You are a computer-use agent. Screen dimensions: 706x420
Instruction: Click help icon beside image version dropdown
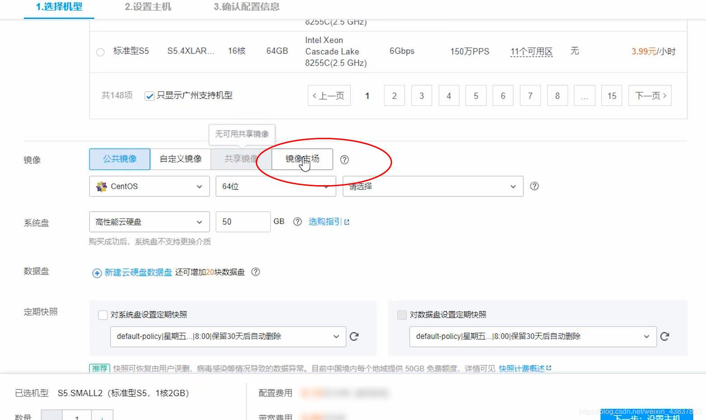pyautogui.click(x=534, y=186)
